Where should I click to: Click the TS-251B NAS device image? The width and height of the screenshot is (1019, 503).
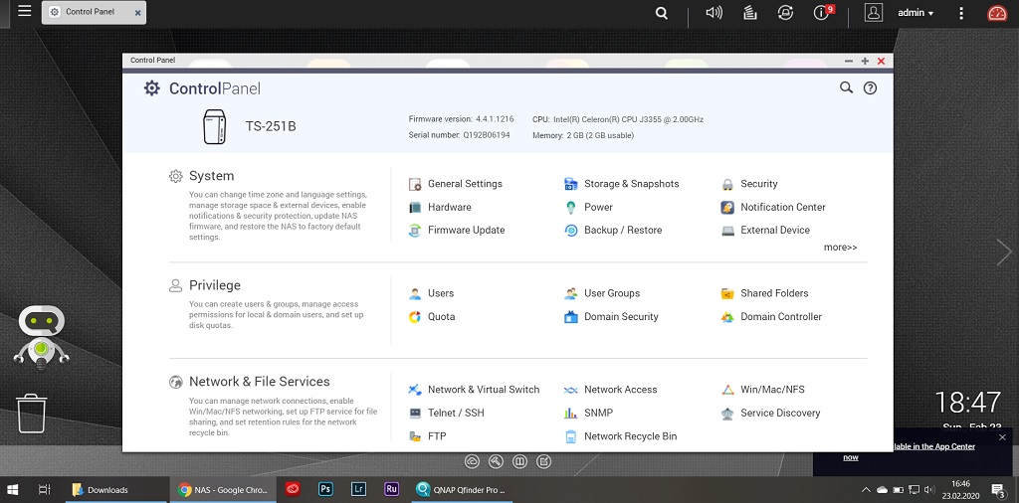tap(215, 126)
